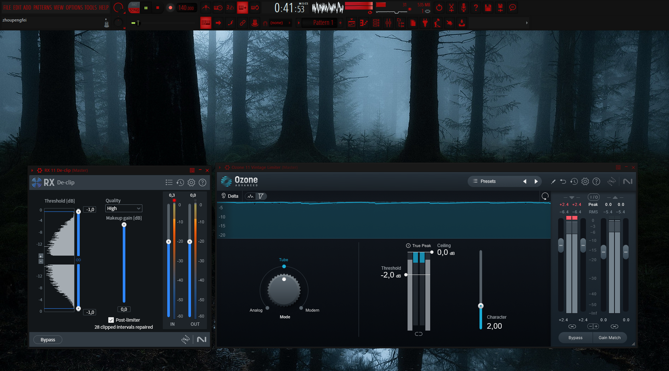
Task: Open the Piano roll view
Action: click(364, 23)
